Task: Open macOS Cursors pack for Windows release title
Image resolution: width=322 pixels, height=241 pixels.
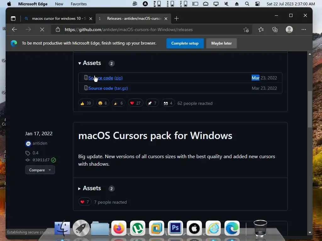Action: point(155,136)
